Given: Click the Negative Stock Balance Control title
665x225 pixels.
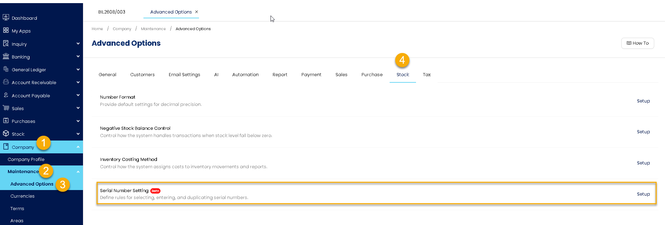Looking at the screenshot, I should point(135,128).
